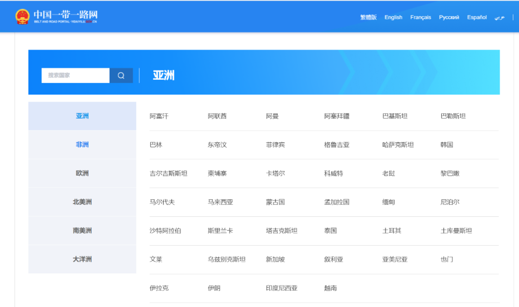This screenshot has height=307, width=519.
Task: Click the 搜索国家 search input field
Action: point(74,75)
